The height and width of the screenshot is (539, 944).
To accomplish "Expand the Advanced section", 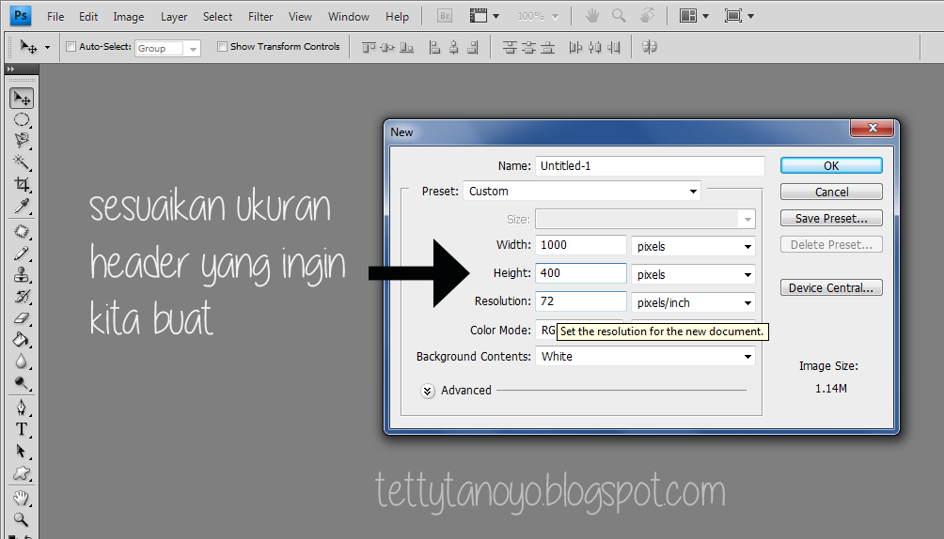I will pyautogui.click(x=428, y=391).
